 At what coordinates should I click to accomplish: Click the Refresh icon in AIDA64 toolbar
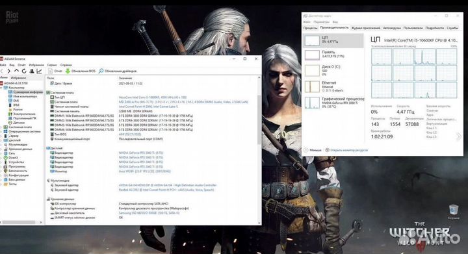pos(24,71)
